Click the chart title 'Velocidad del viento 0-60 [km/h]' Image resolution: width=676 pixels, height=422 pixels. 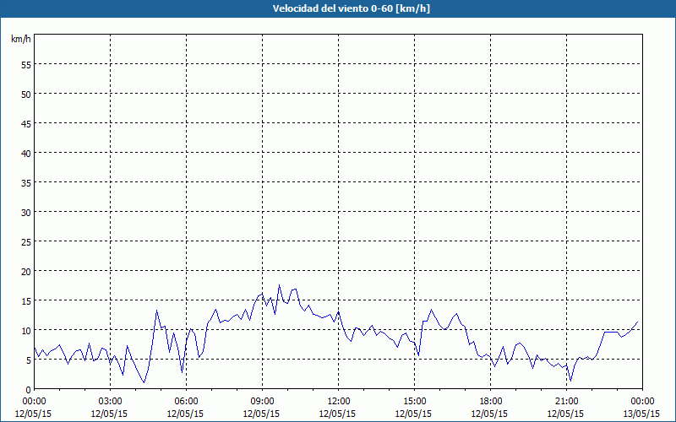pos(351,8)
